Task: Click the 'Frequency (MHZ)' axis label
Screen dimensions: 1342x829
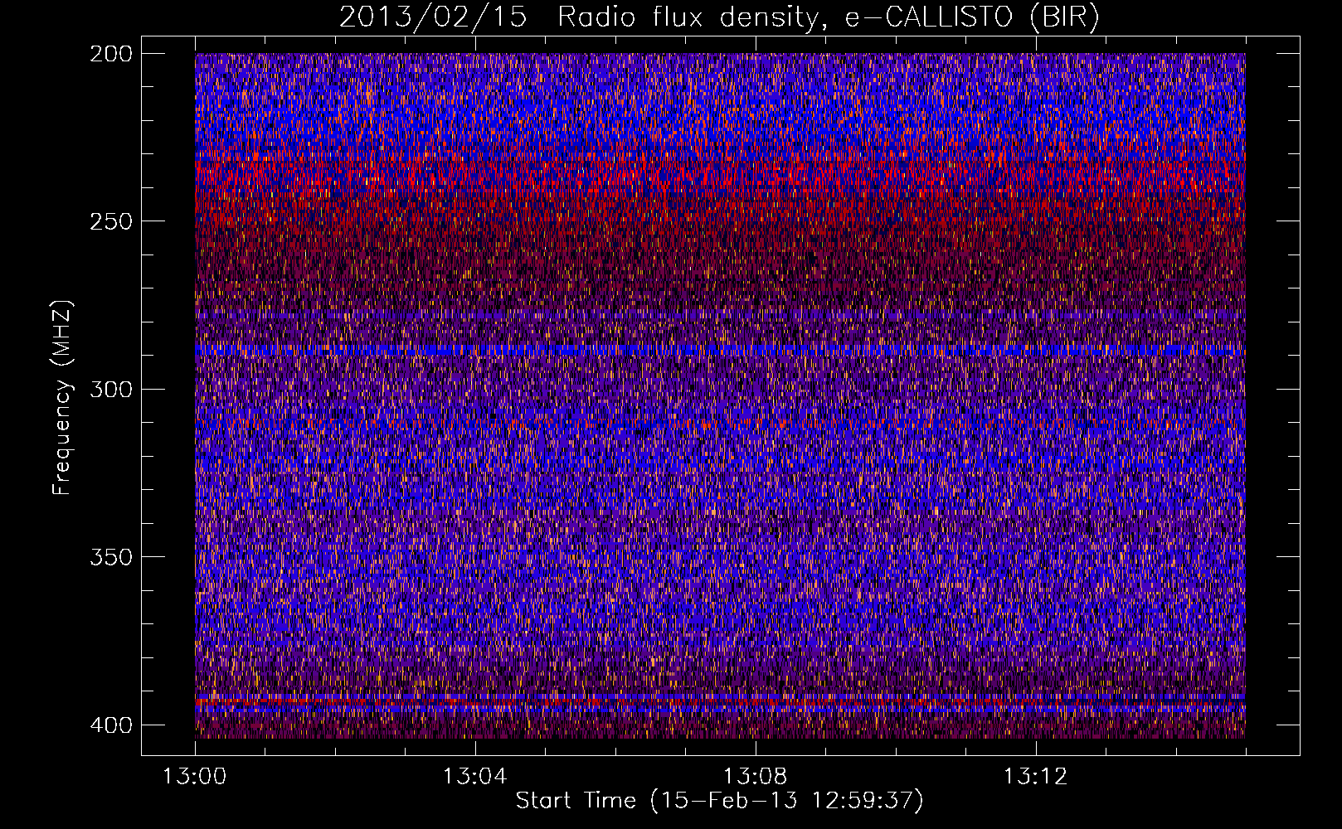Action: (x=62, y=397)
